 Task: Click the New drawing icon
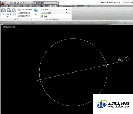click(8, 3)
